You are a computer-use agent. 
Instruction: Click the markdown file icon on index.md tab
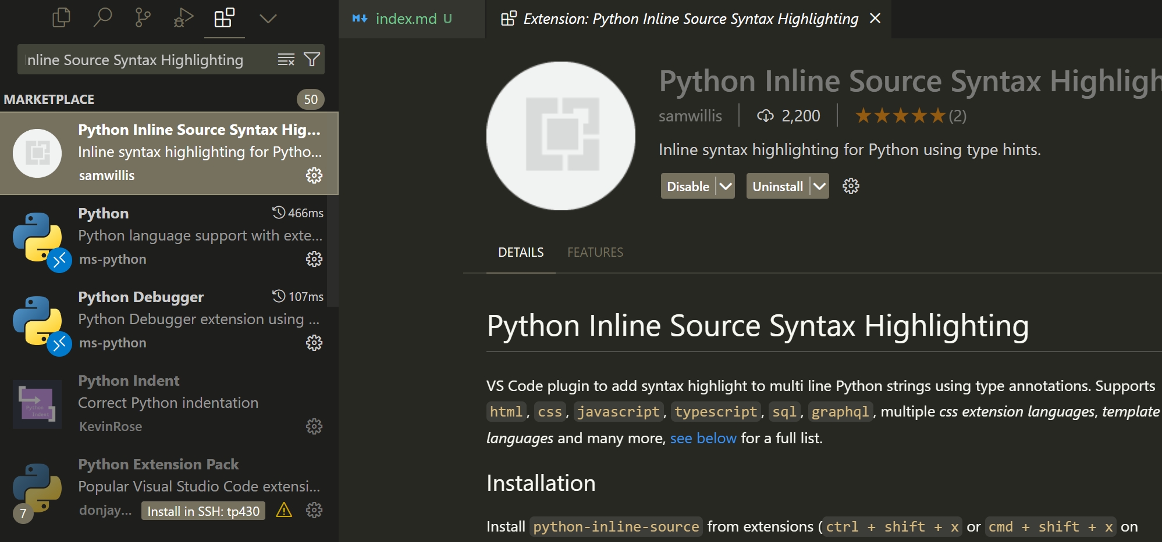360,19
